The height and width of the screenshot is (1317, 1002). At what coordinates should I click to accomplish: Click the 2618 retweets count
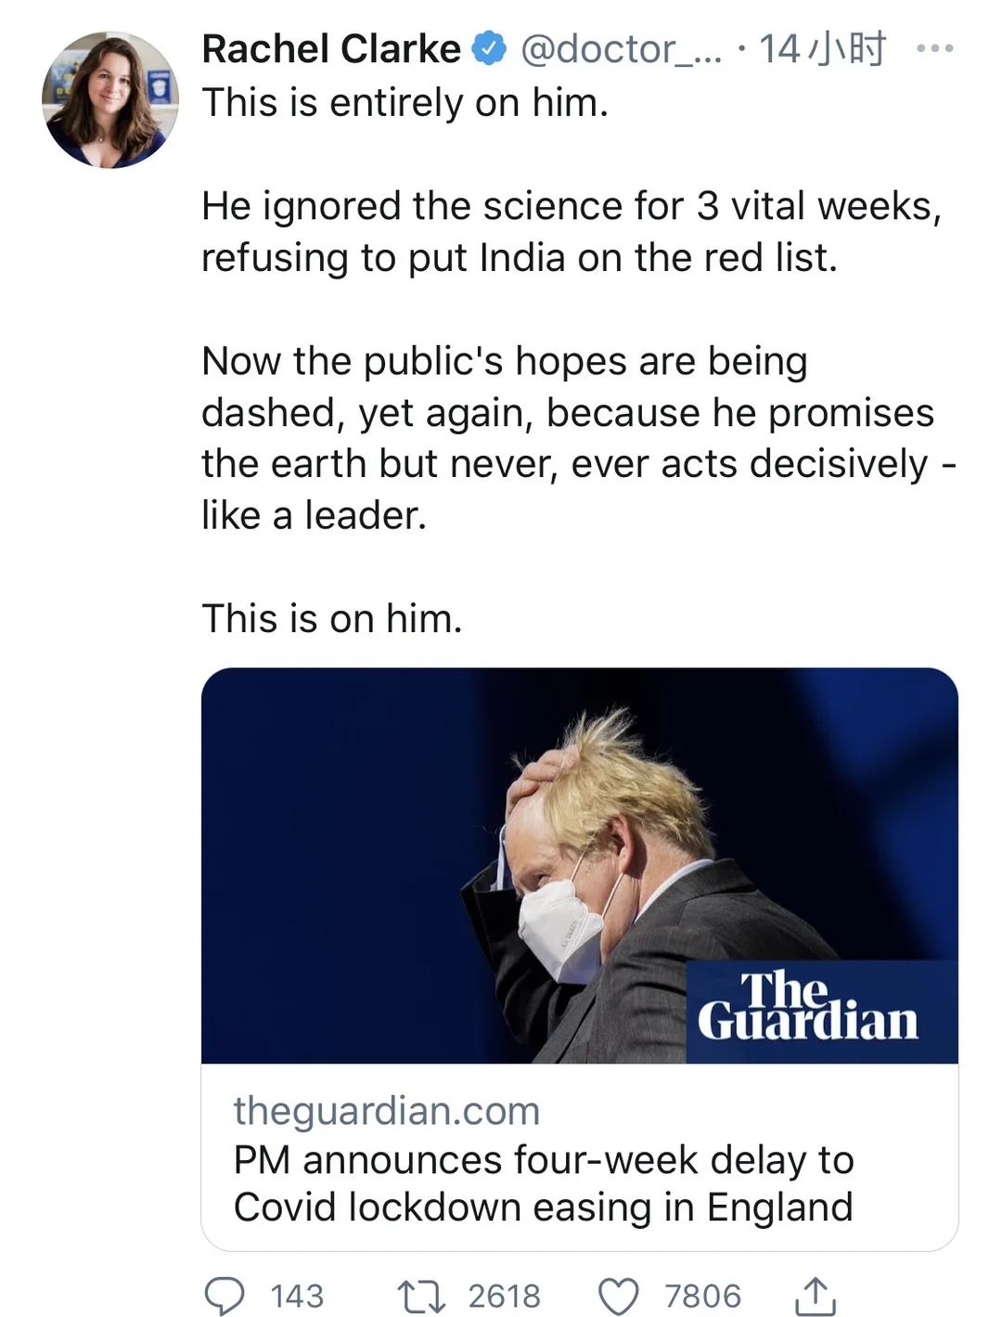(504, 1295)
